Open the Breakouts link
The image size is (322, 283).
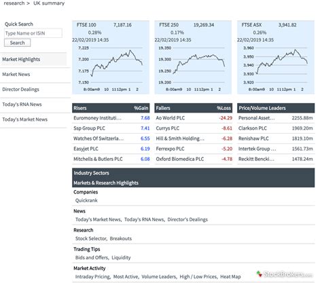coord(121,238)
